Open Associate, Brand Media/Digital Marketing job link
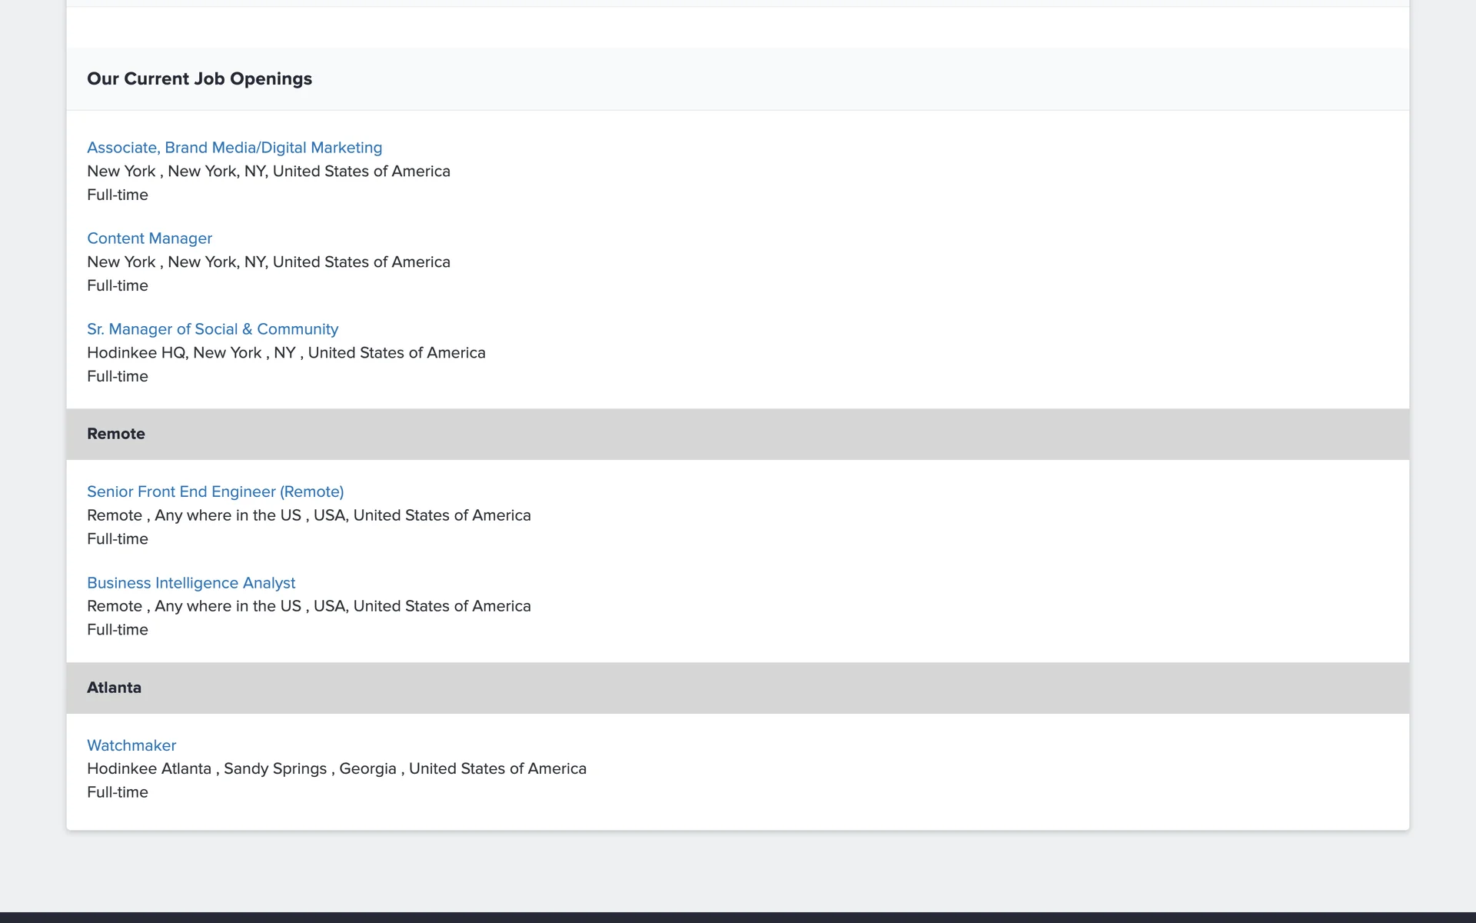The width and height of the screenshot is (1476, 923). [234, 148]
